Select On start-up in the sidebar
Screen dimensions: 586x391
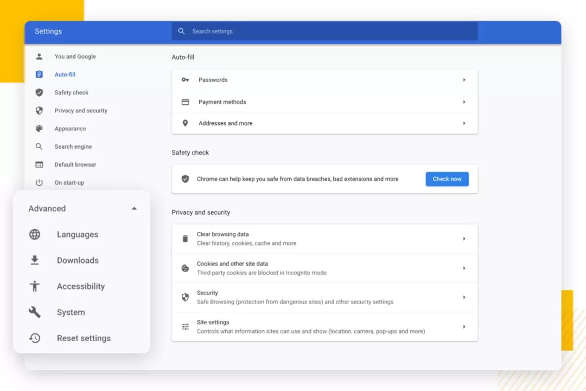pyautogui.click(x=69, y=182)
